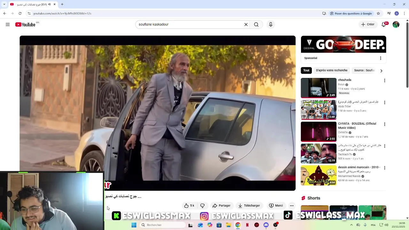This screenshot has width=409, height=230.
Task: Click the video player to pause
Action: point(158,113)
